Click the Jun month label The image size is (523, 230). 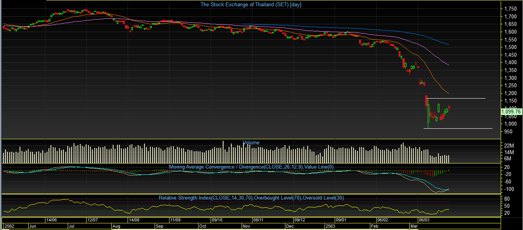(33, 226)
